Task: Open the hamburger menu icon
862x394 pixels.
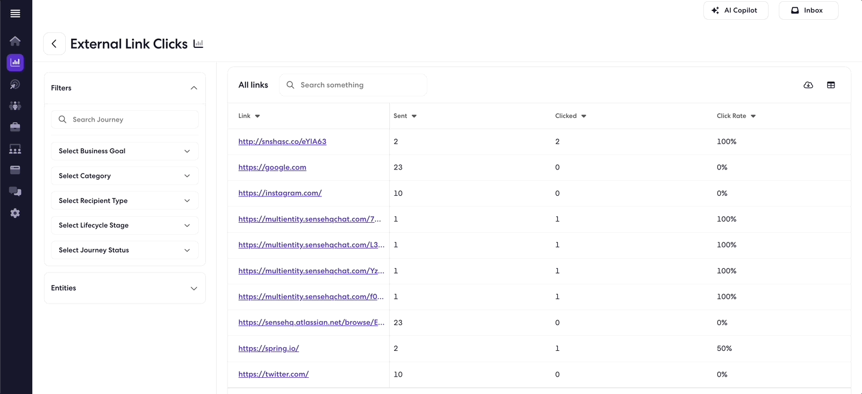Action: [x=15, y=14]
